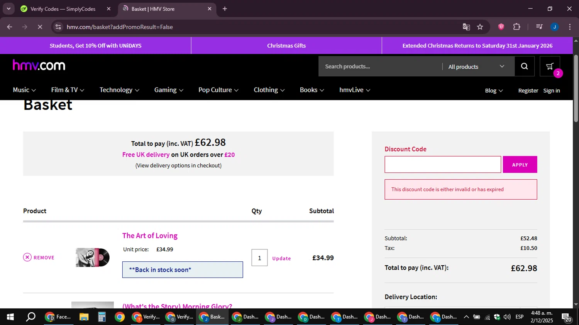
Task: Click the Sign in link
Action: point(552,91)
